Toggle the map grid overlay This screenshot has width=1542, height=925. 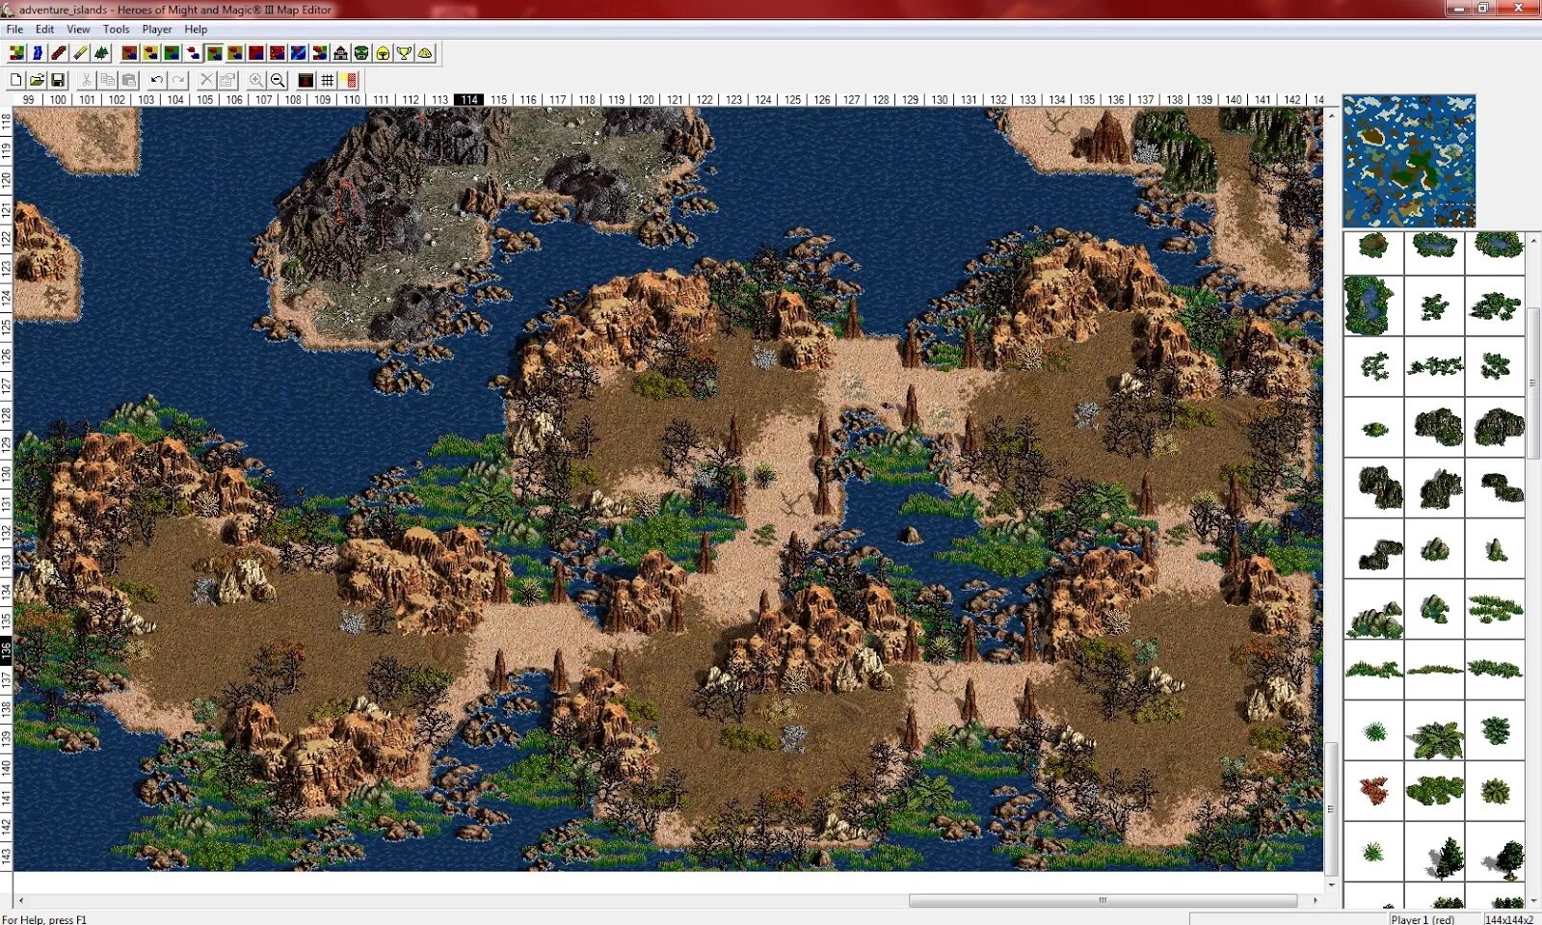tap(328, 80)
